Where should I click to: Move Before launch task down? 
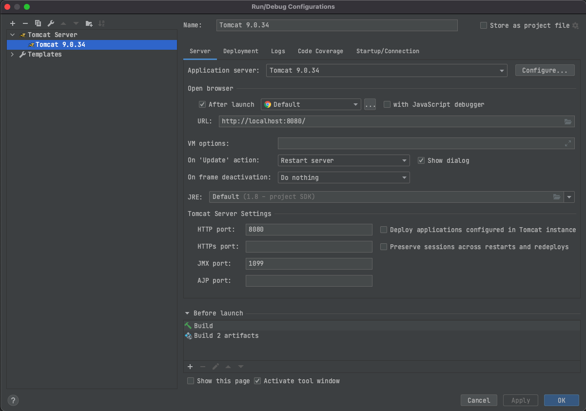coord(241,367)
